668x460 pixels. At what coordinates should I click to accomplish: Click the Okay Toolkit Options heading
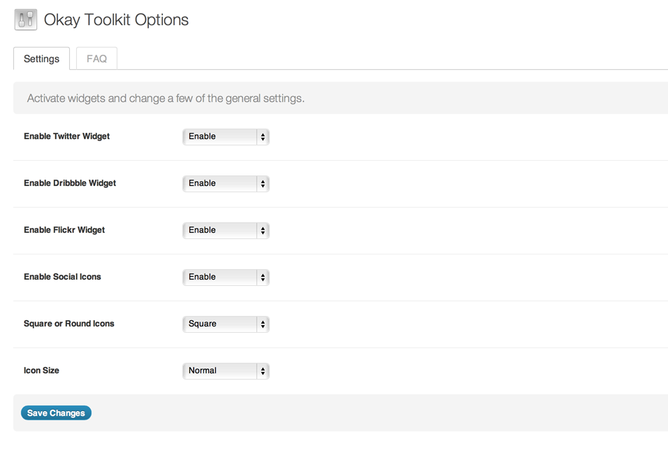tap(116, 20)
